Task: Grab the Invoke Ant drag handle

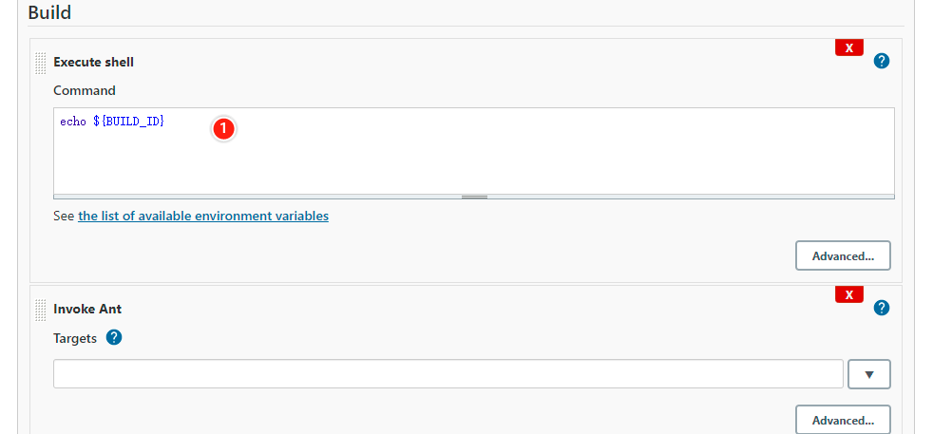Action: click(x=40, y=309)
